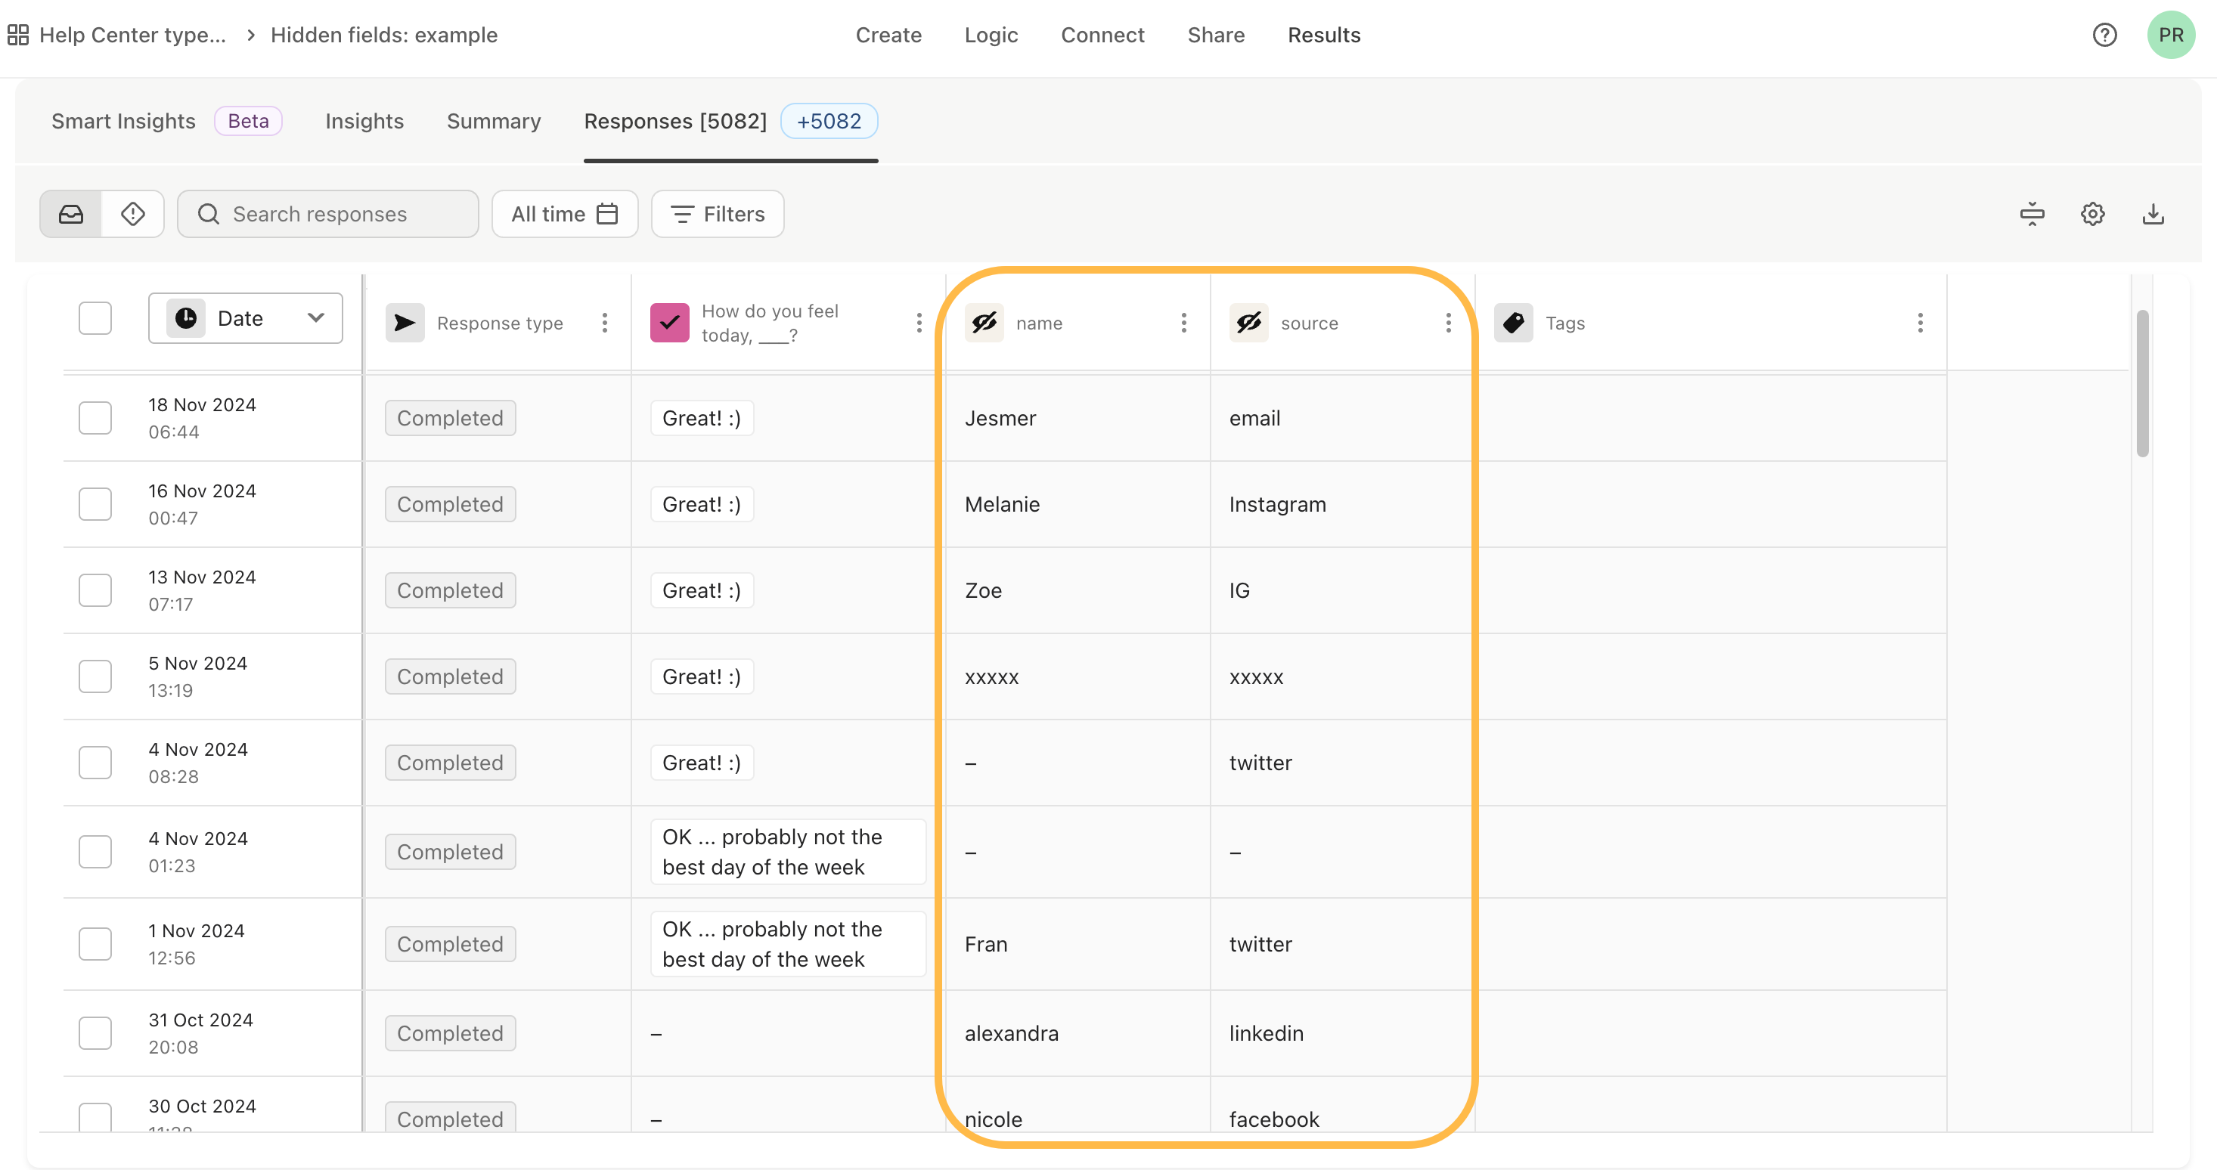Click the Filters button
This screenshot has height=1170, width=2217.
(717, 213)
